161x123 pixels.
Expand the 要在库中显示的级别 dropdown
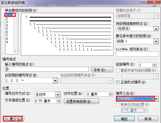[x=156, y=41]
